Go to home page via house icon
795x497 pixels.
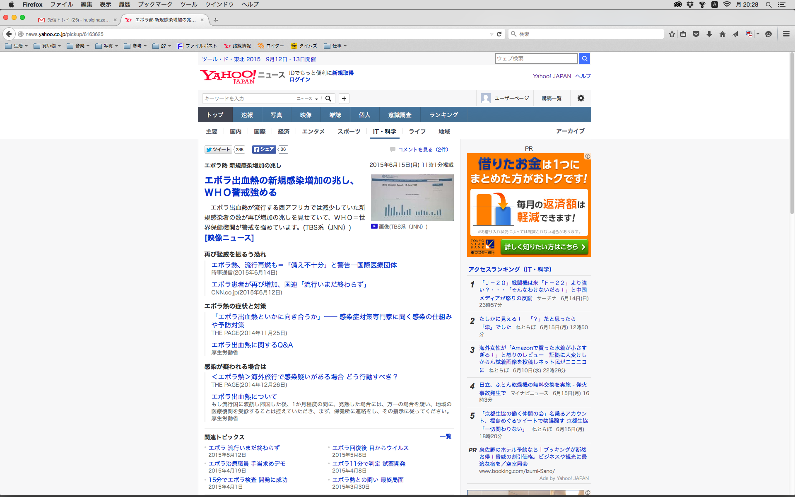pyautogui.click(x=722, y=34)
